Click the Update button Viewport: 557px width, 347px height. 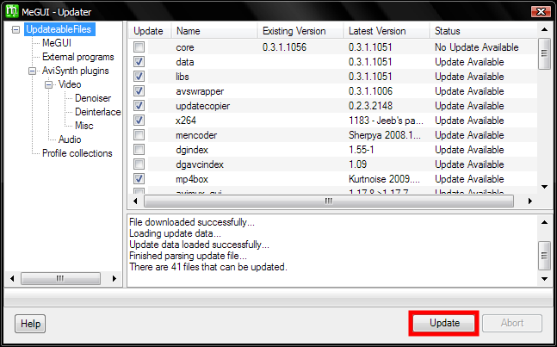tap(444, 323)
